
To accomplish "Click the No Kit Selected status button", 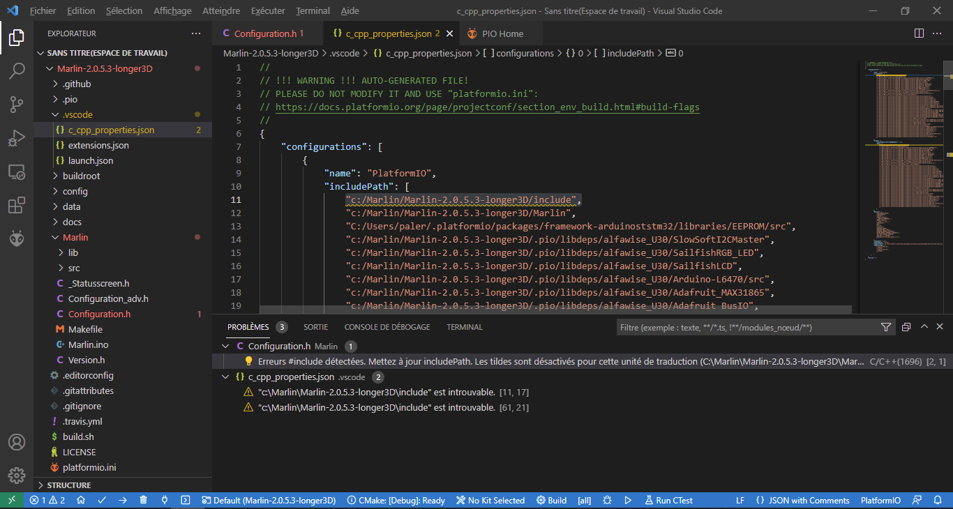I will [x=490, y=501].
